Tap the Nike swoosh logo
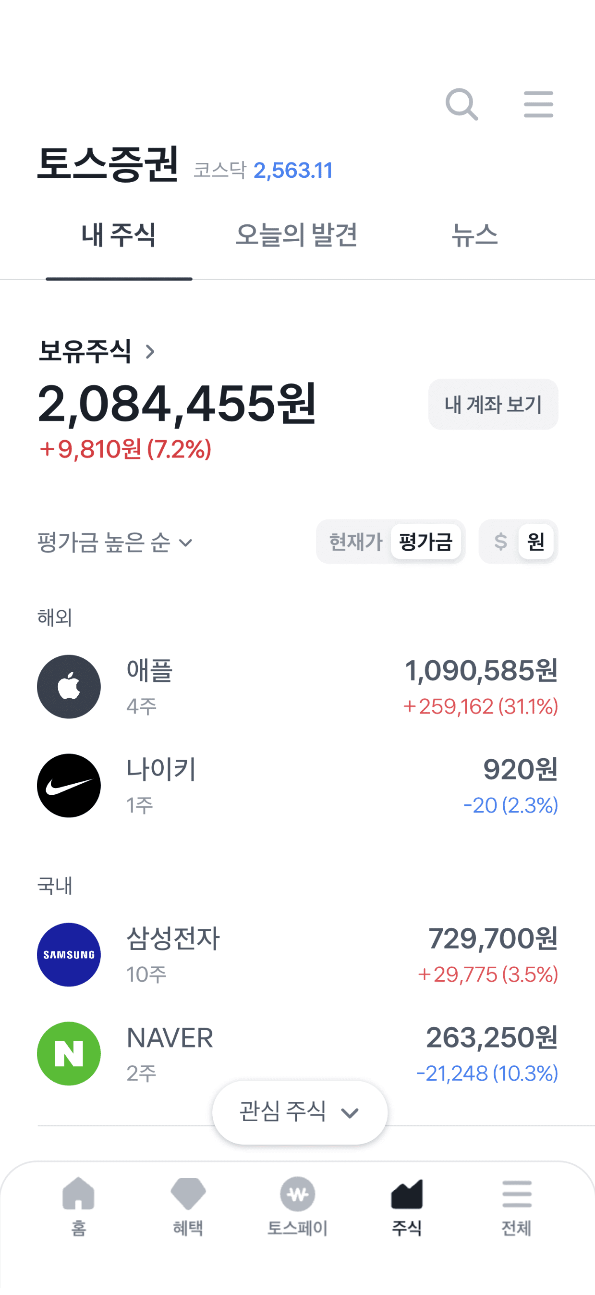Screen dimensions: 595x1295 pyautogui.click(x=69, y=785)
